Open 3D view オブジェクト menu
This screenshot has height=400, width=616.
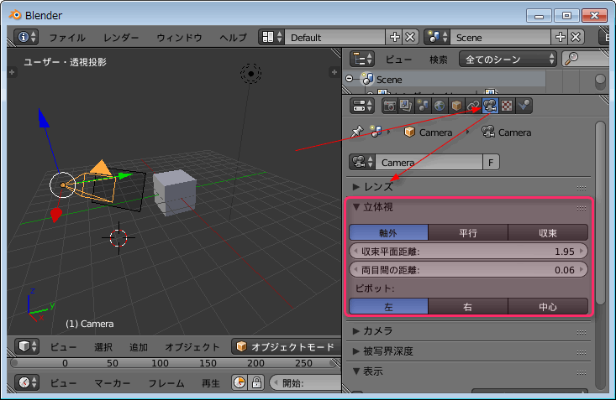pyautogui.click(x=192, y=347)
